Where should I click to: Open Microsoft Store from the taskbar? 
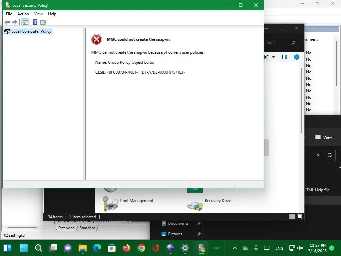coord(112,248)
